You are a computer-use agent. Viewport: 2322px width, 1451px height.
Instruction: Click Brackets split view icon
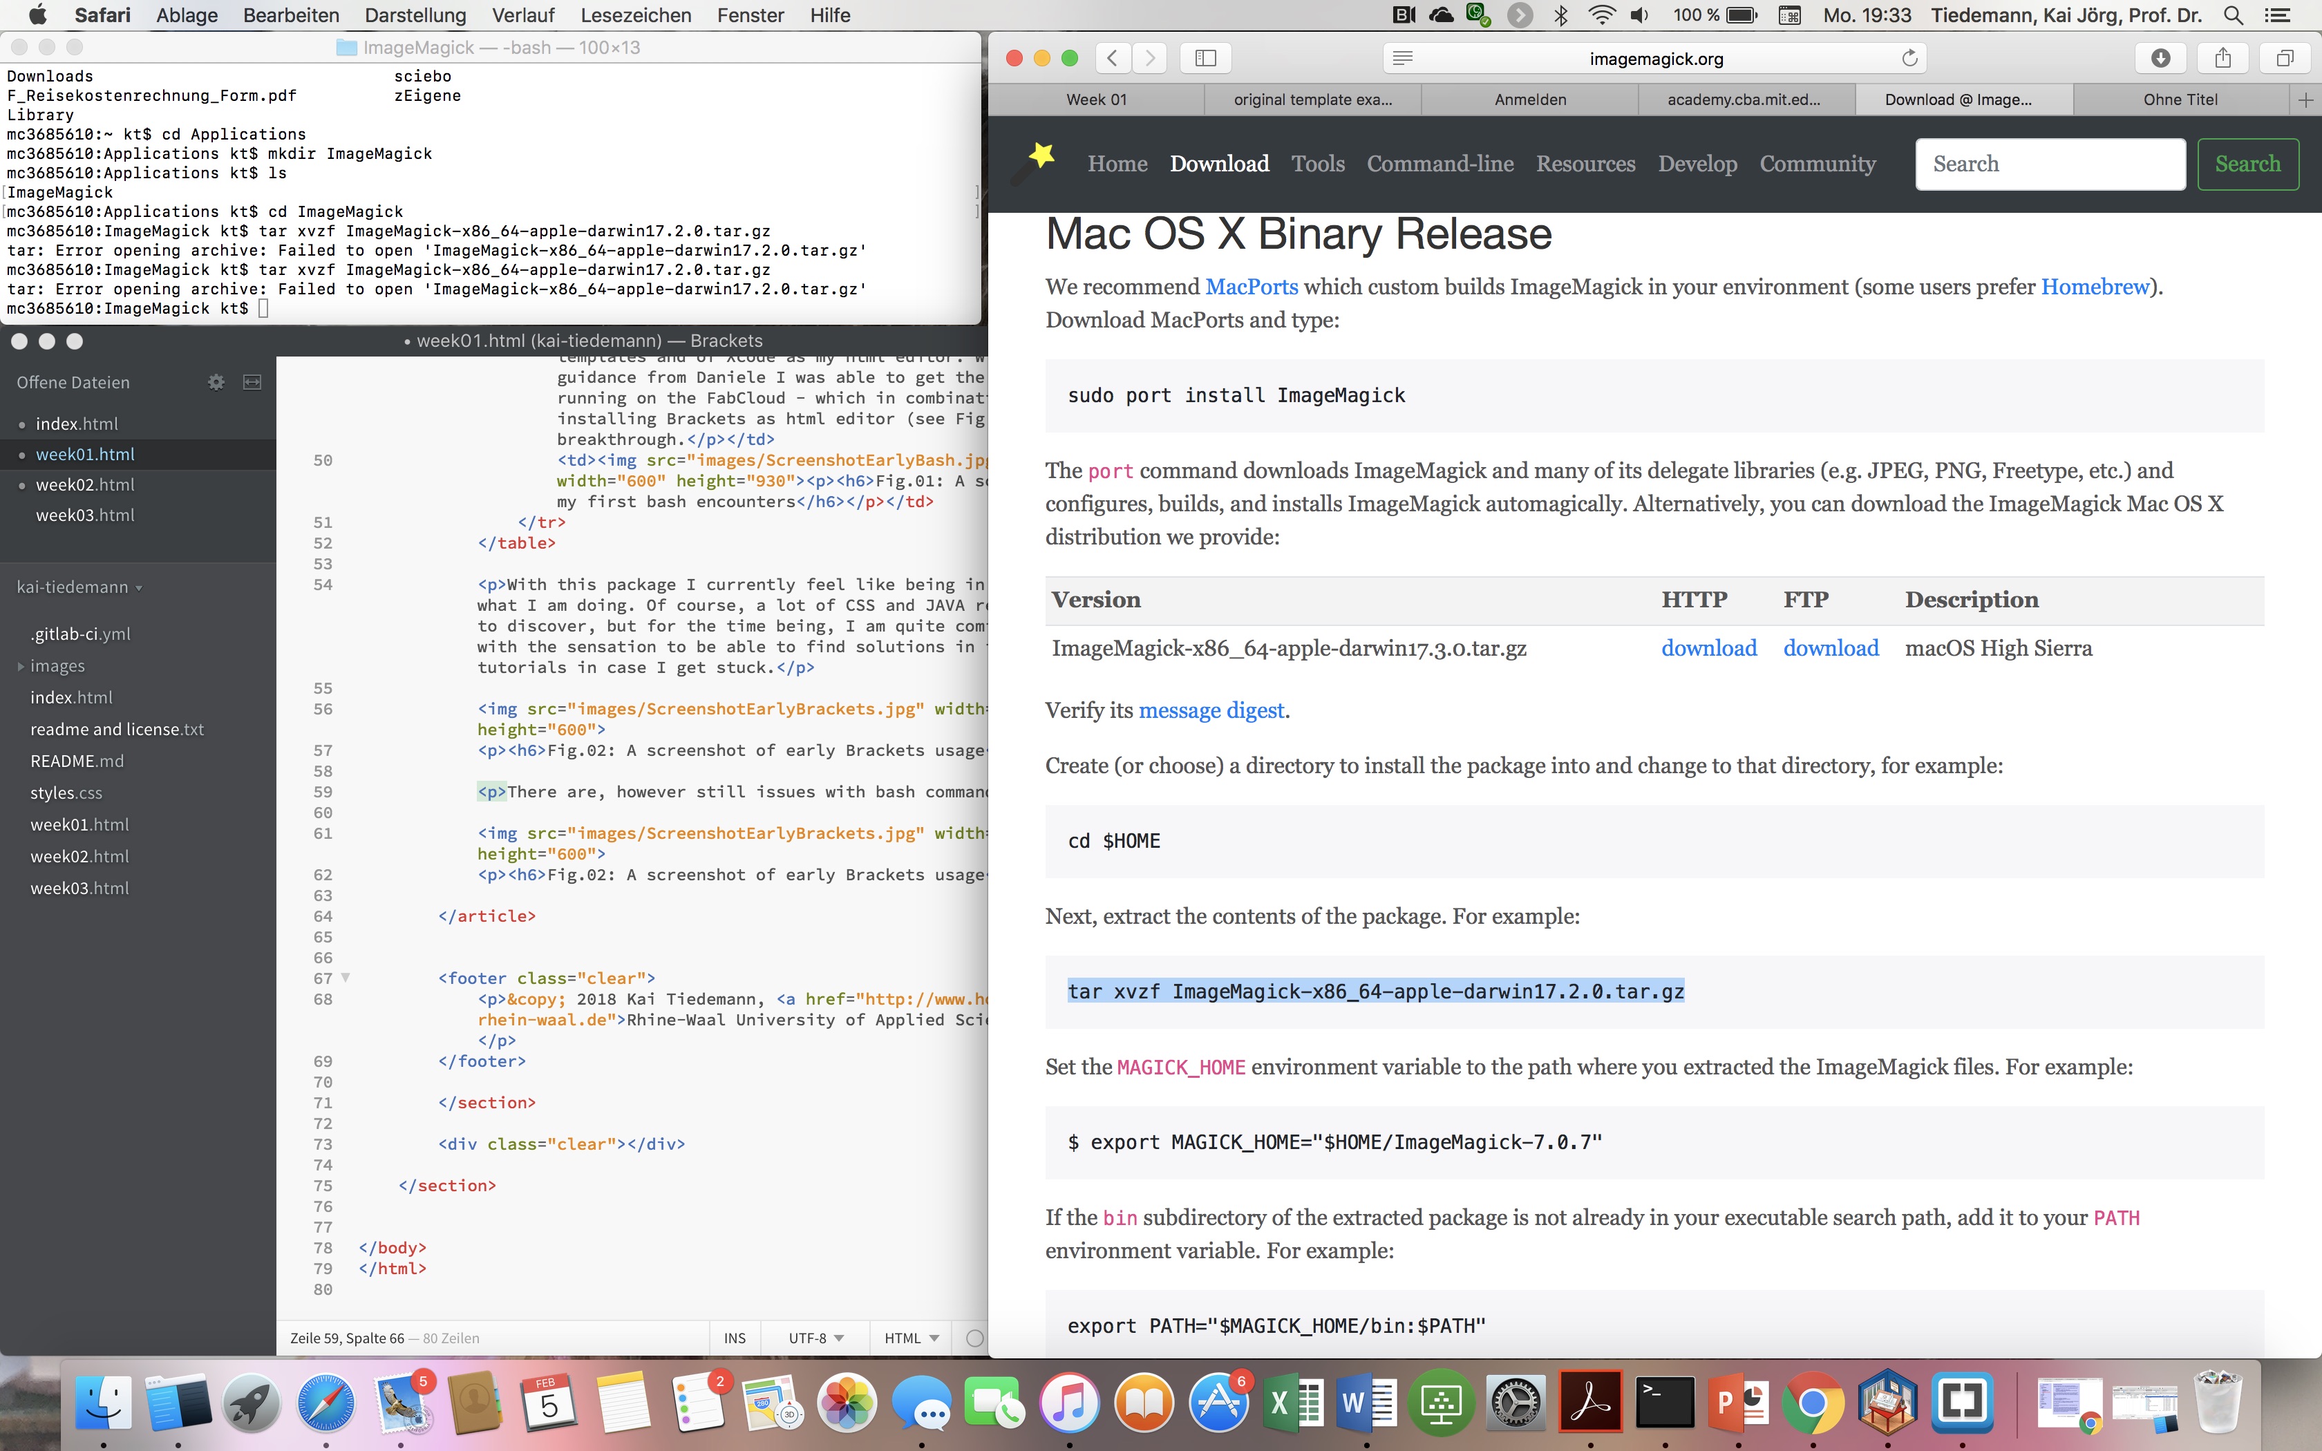tap(252, 382)
